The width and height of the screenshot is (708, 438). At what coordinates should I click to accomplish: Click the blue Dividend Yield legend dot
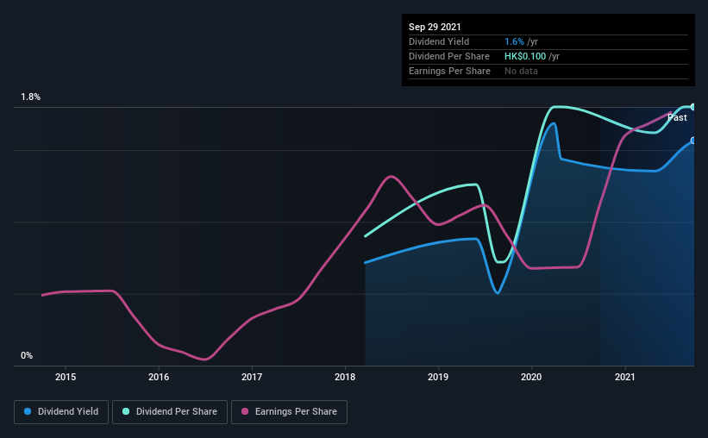[28, 411]
